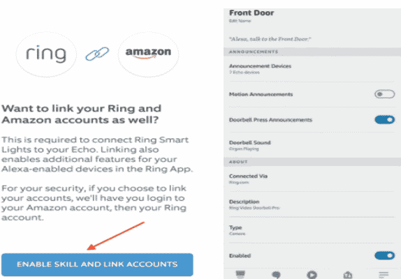Turn off the Enabled switch
This screenshot has width=401, height=279.
click(384, 255)
